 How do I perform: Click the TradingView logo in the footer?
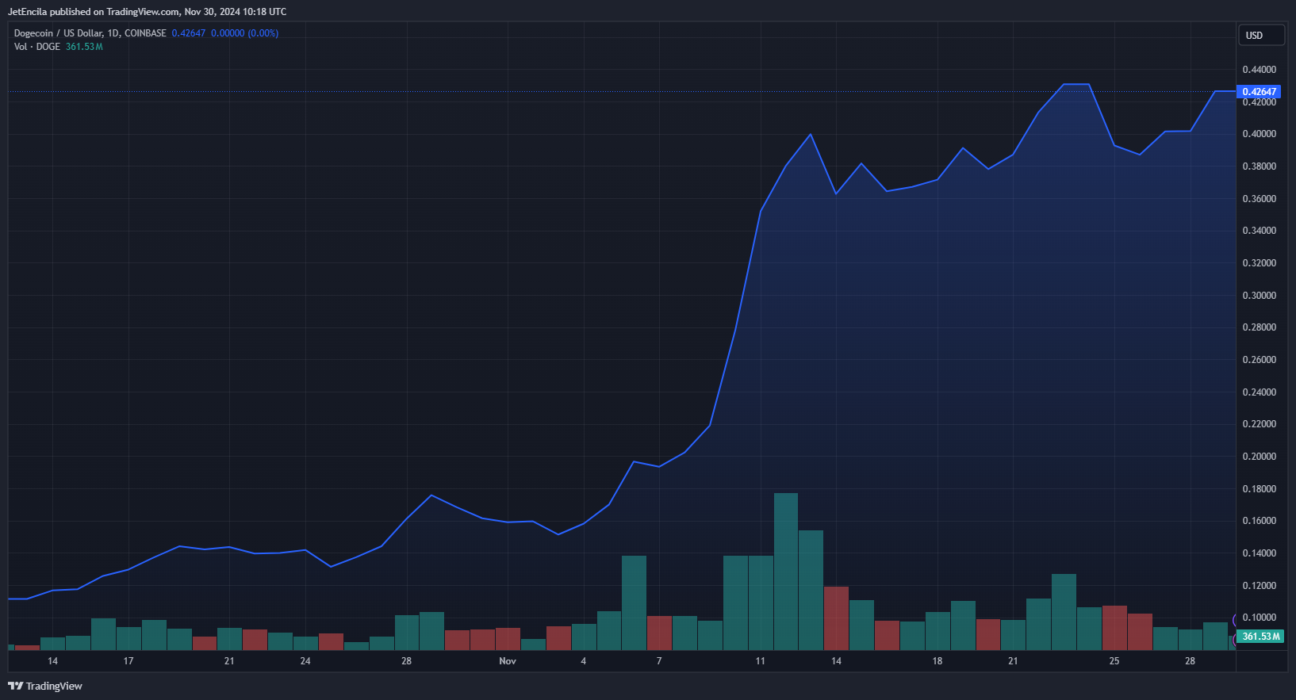[45, 686]
